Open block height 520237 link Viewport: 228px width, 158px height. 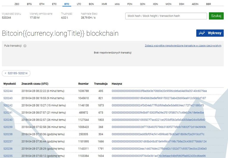[x=8, y=141]
